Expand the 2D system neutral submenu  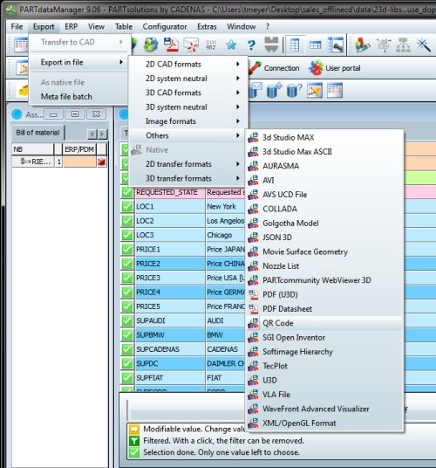tap(188, 79)
